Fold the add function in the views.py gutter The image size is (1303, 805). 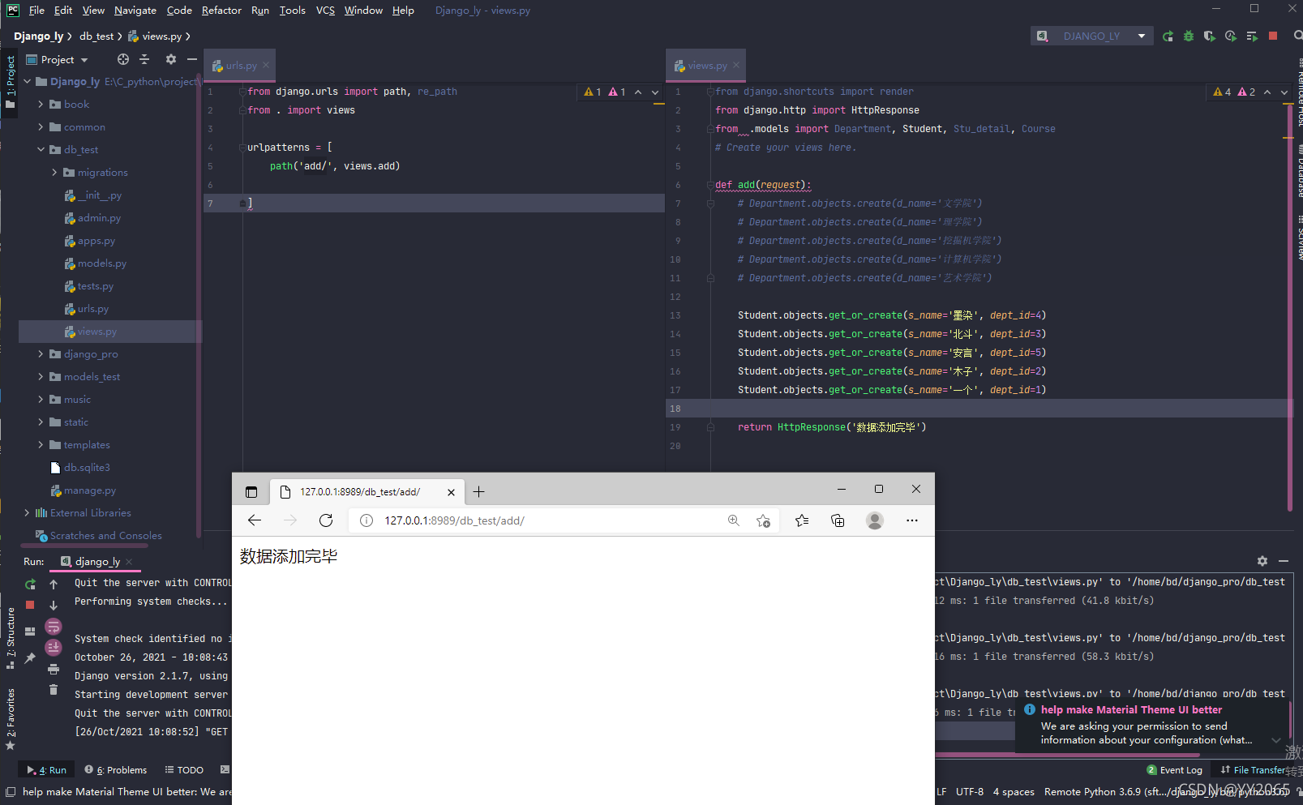coord(710,185)
